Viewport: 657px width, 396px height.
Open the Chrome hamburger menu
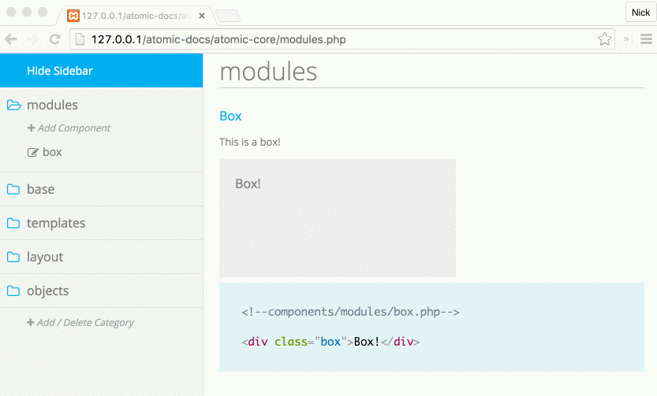click(x=646, y=39)
